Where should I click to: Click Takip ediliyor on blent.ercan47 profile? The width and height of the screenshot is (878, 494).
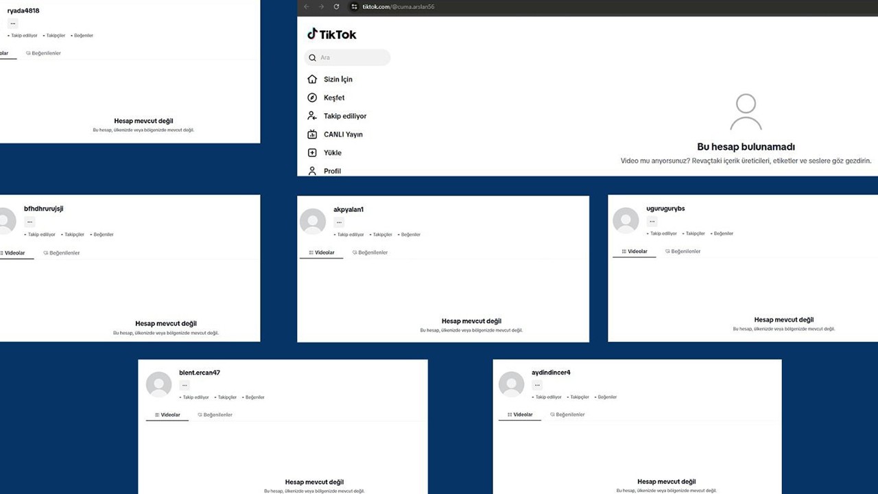point(195,397)
